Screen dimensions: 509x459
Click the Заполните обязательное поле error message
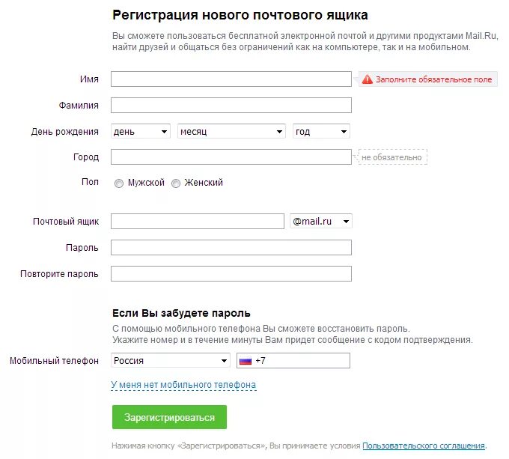(x=433, y=79)
